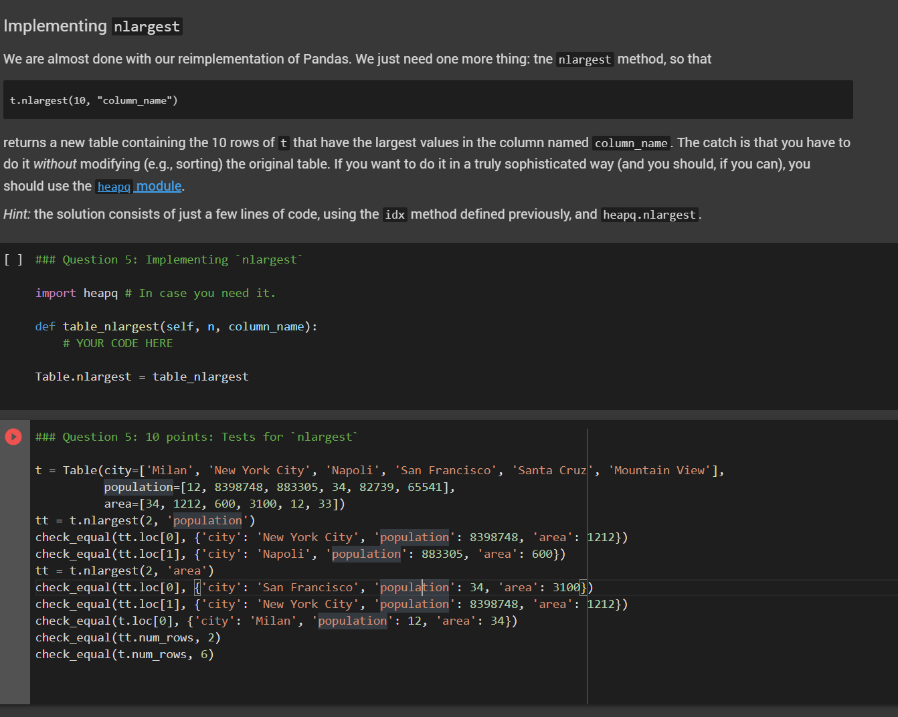
Task: Click the inline code chip idx in the hint
Action: (x=394, y=214)
